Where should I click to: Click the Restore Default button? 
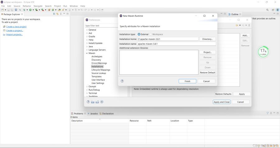click(x=207, y=72)
